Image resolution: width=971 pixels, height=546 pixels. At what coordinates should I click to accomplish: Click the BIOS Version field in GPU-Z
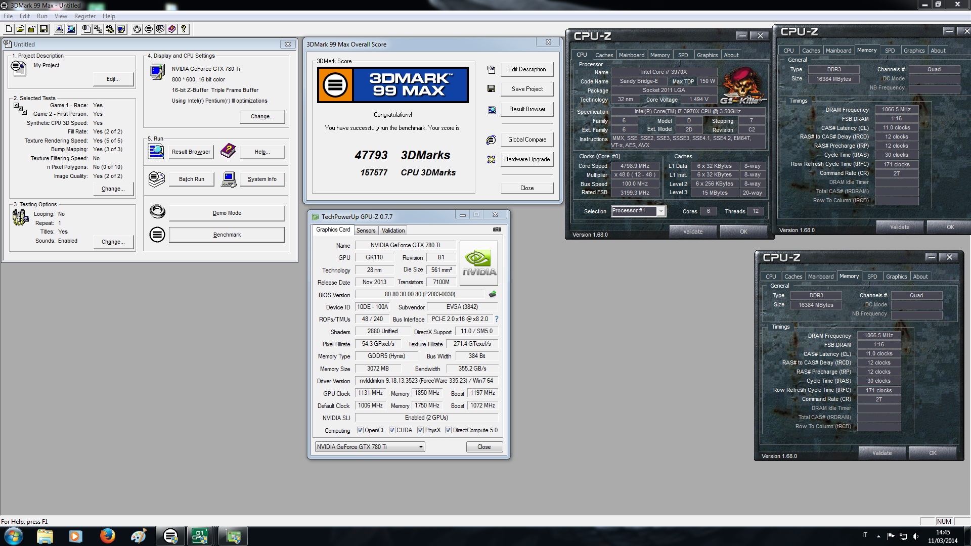click(419, 294)
